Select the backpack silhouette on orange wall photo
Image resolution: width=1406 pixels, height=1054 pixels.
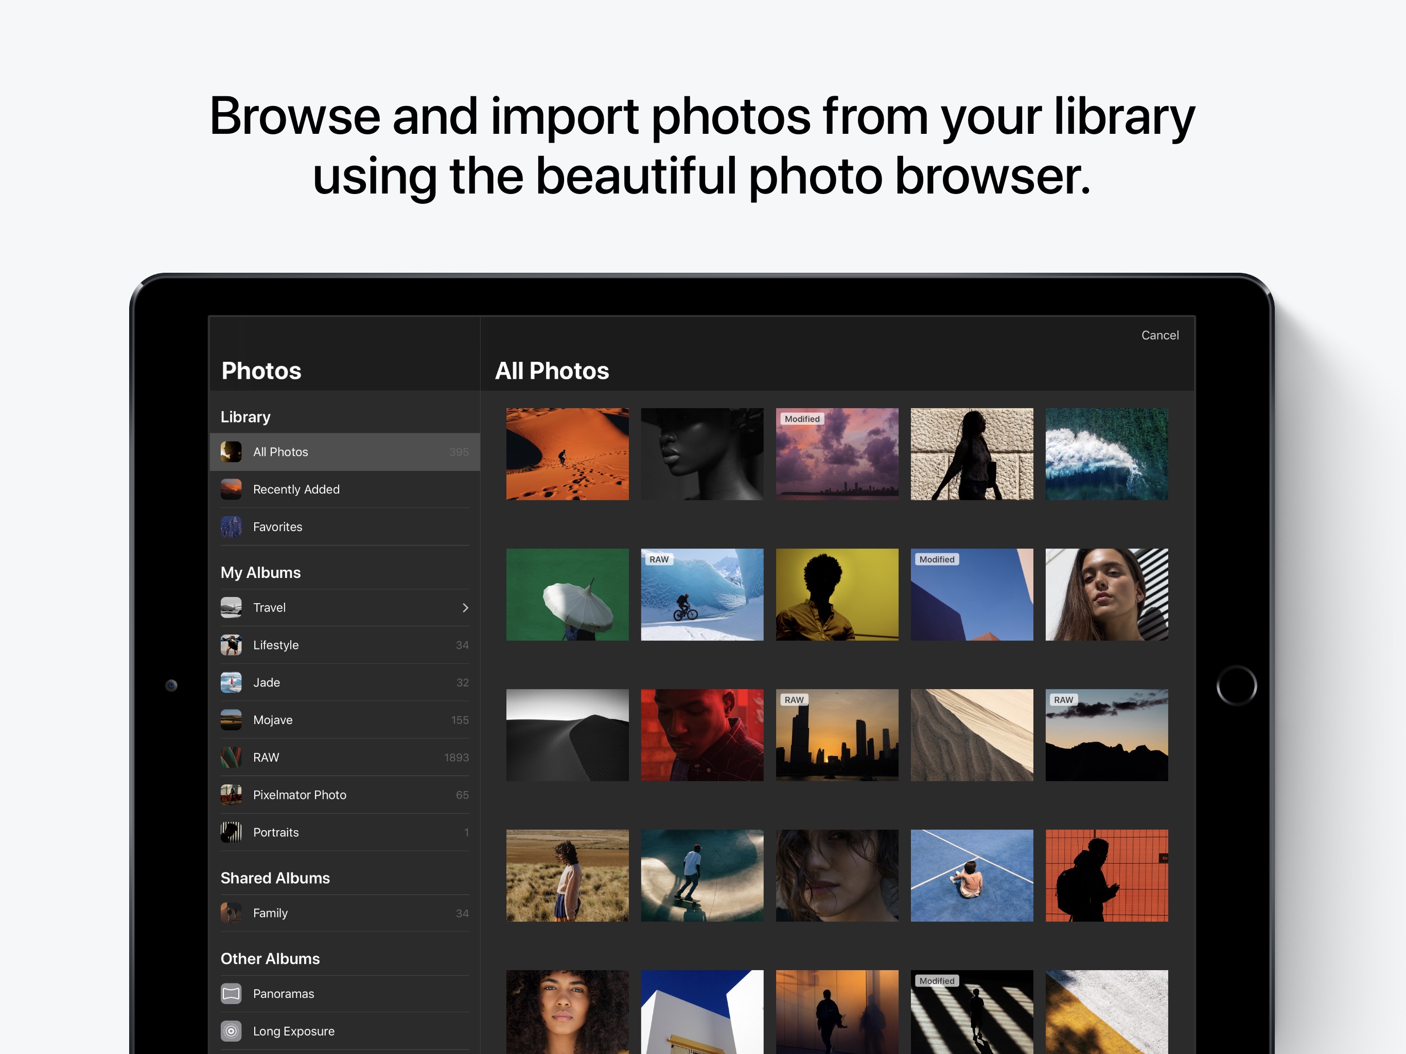click(1106, 875)
